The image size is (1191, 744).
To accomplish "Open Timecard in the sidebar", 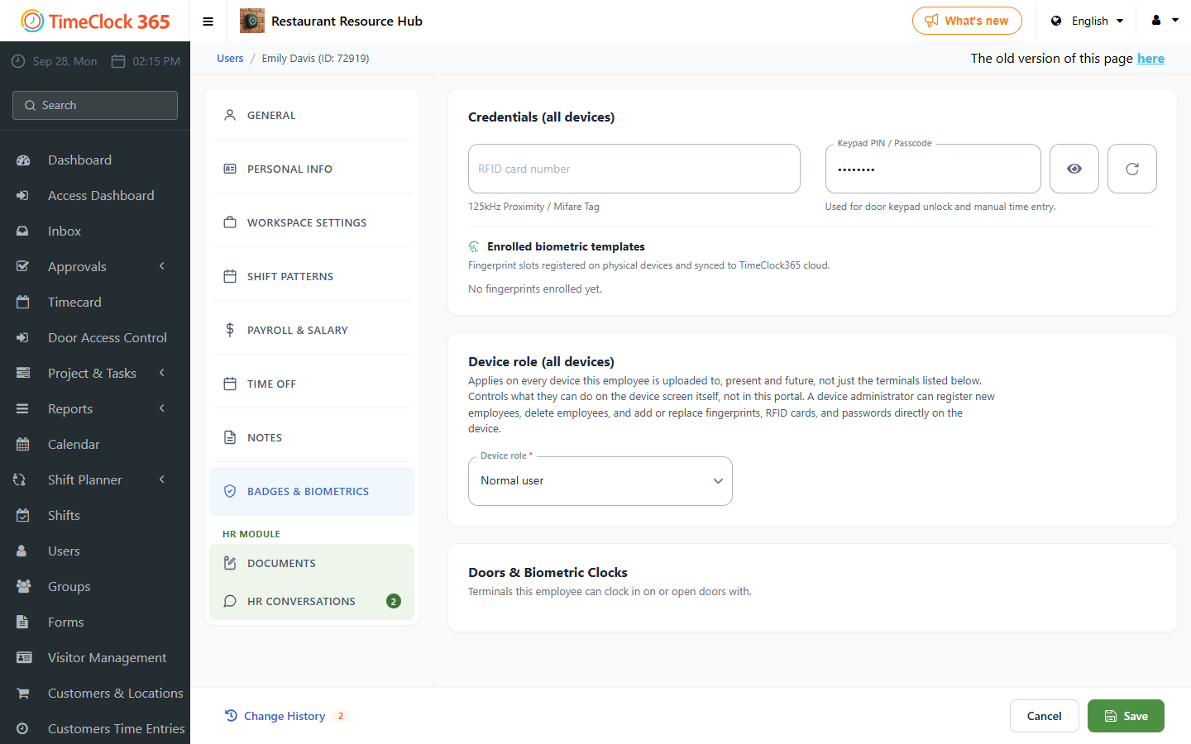I will [x=95, y=302].
